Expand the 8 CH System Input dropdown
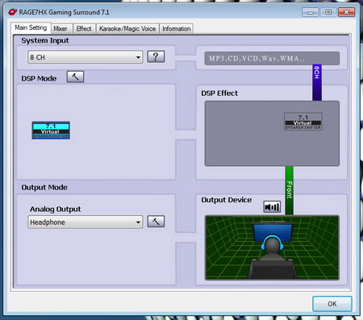Viewport: 363px width, 320px height. 86,57
